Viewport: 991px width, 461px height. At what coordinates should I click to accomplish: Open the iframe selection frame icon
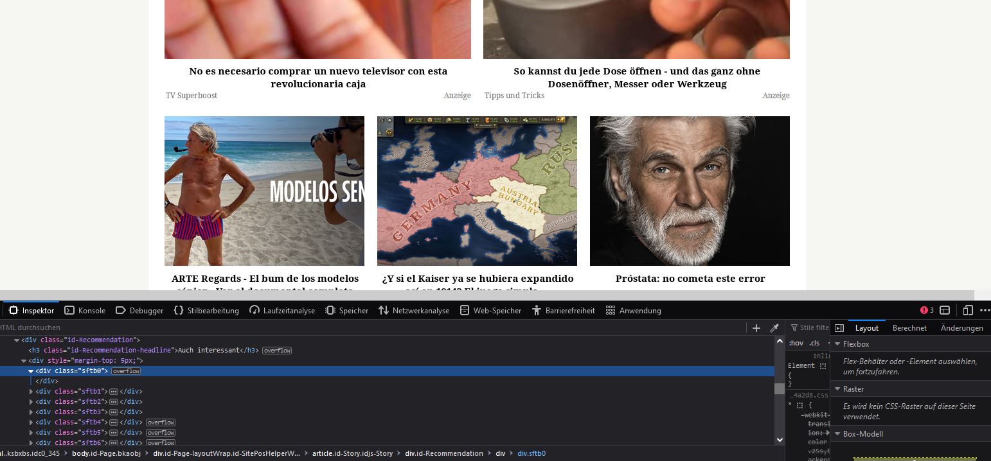tap(945, 310)
